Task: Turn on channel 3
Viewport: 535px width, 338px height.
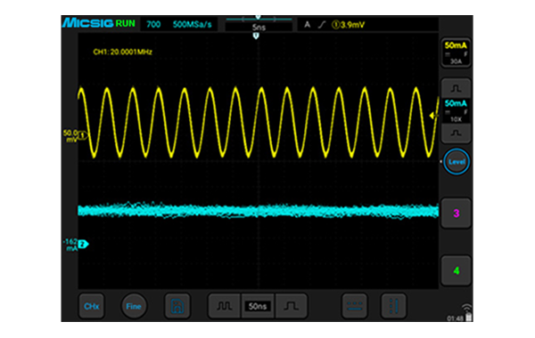Action: 457,213
